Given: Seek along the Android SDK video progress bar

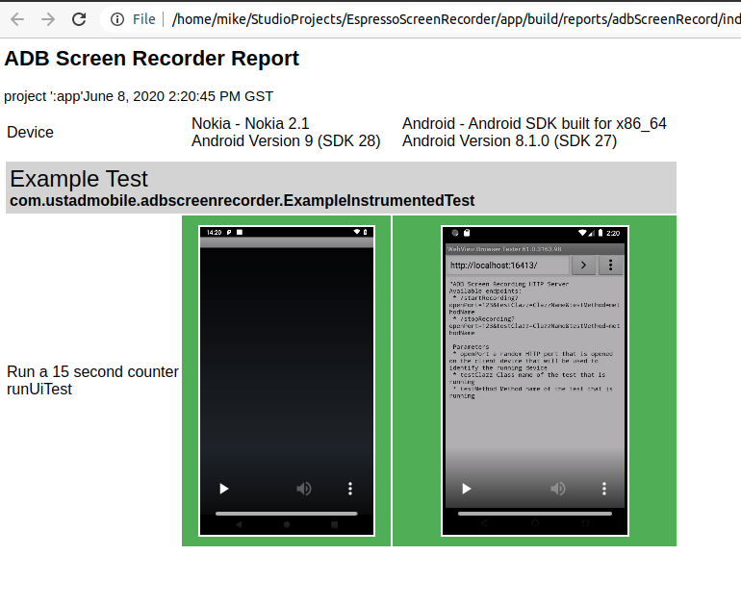Looking at the screenshot, I should [535, 514].
